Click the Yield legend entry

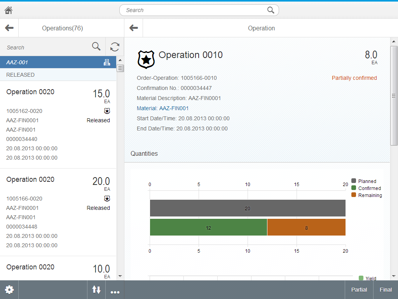(x=368, y=278)
